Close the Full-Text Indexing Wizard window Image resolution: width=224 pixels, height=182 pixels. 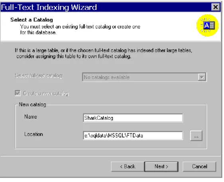(215, 7)
